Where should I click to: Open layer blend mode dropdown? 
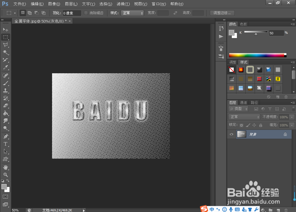click(x=244, y=117)
